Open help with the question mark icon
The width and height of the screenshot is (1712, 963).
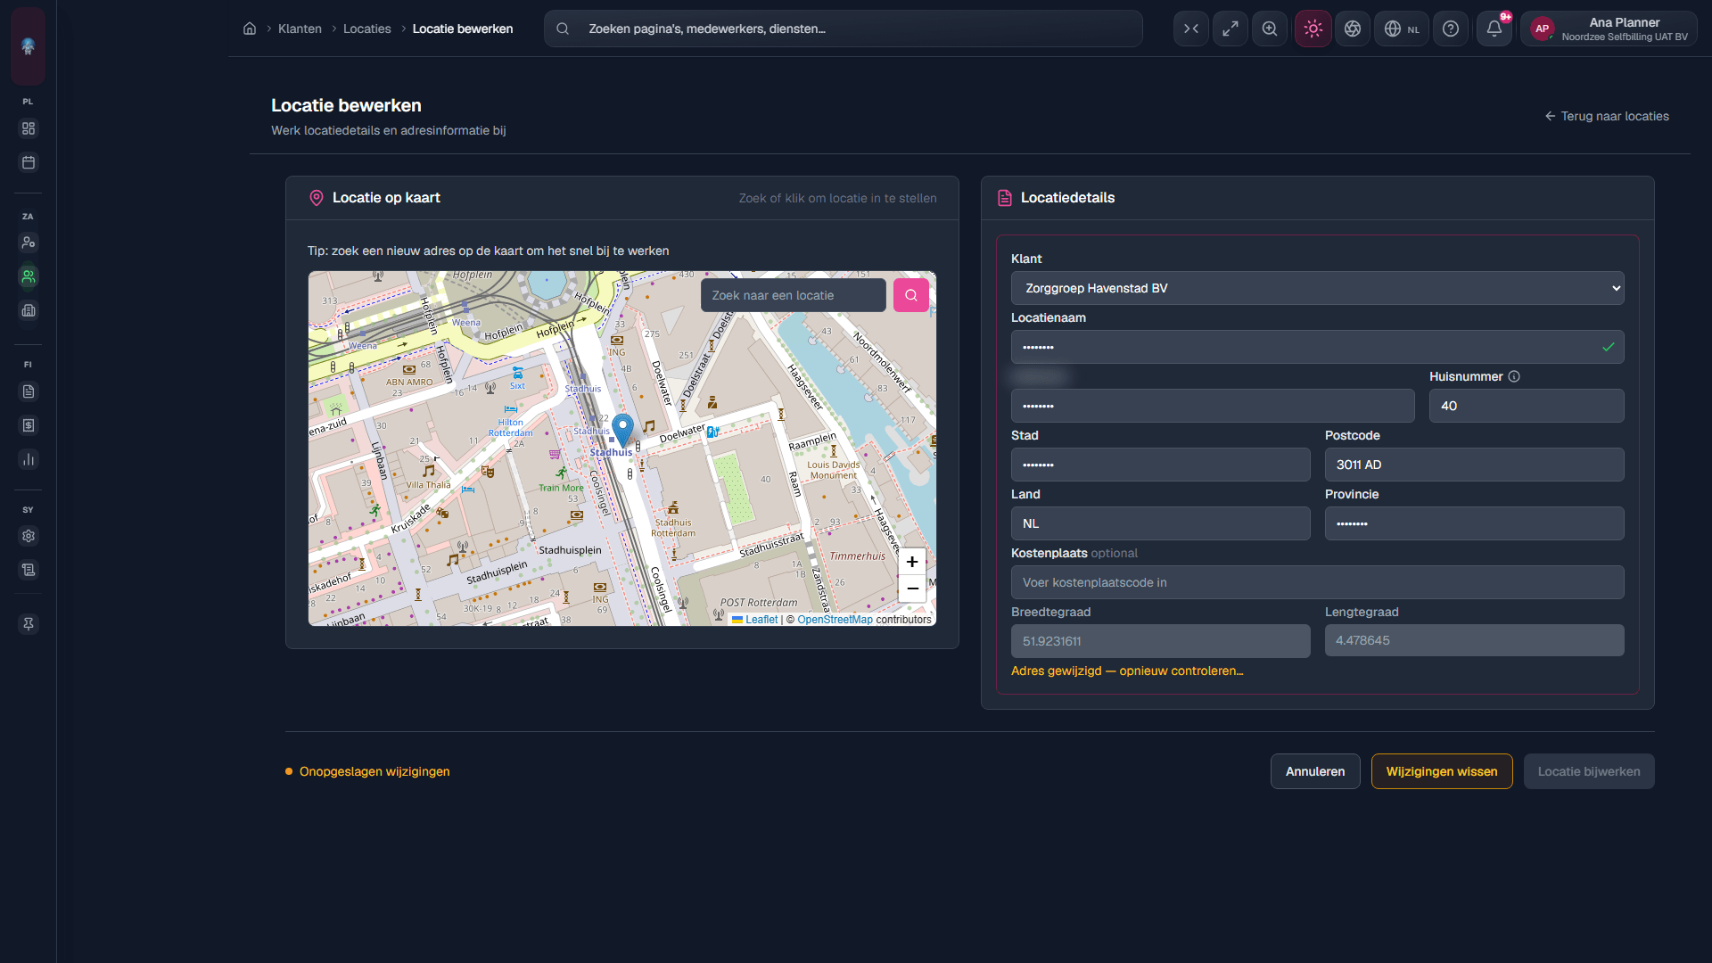(1451, 29)
